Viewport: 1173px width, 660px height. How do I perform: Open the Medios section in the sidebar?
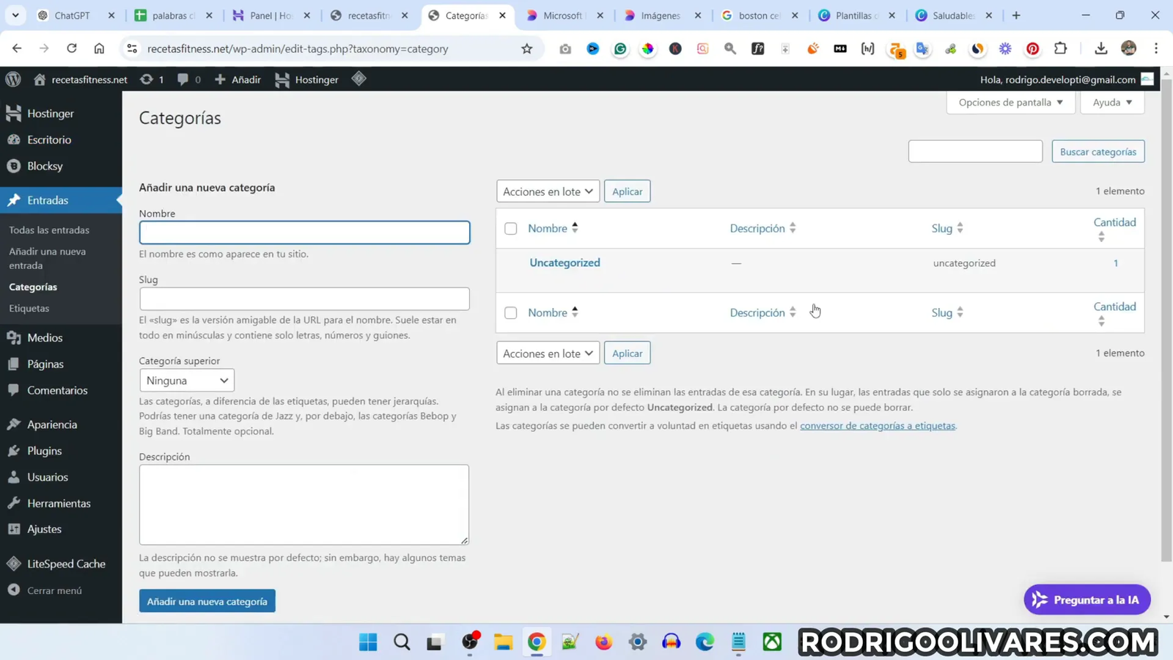[x=45, y=337]
